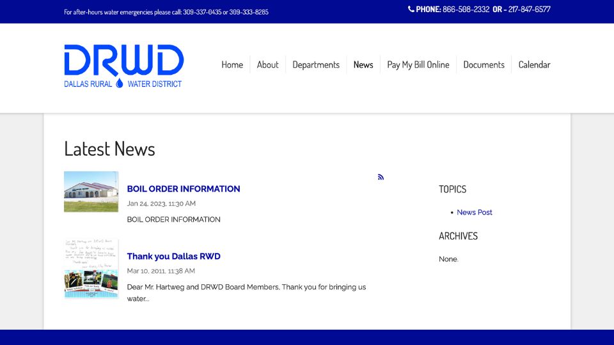Select the News menu item
614x345 pixels.
coord(363,65)
